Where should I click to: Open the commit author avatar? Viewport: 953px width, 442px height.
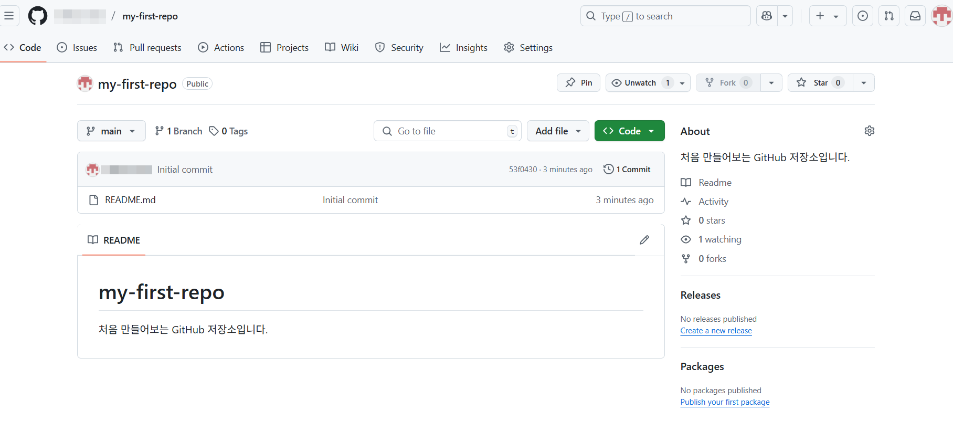(93, 170)
